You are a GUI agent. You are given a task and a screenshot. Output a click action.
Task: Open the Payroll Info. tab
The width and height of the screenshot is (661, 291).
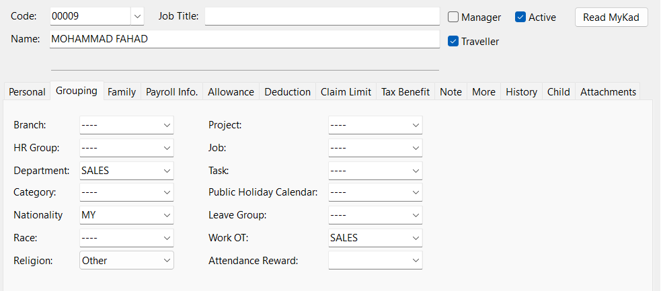[x=172, y=92]
